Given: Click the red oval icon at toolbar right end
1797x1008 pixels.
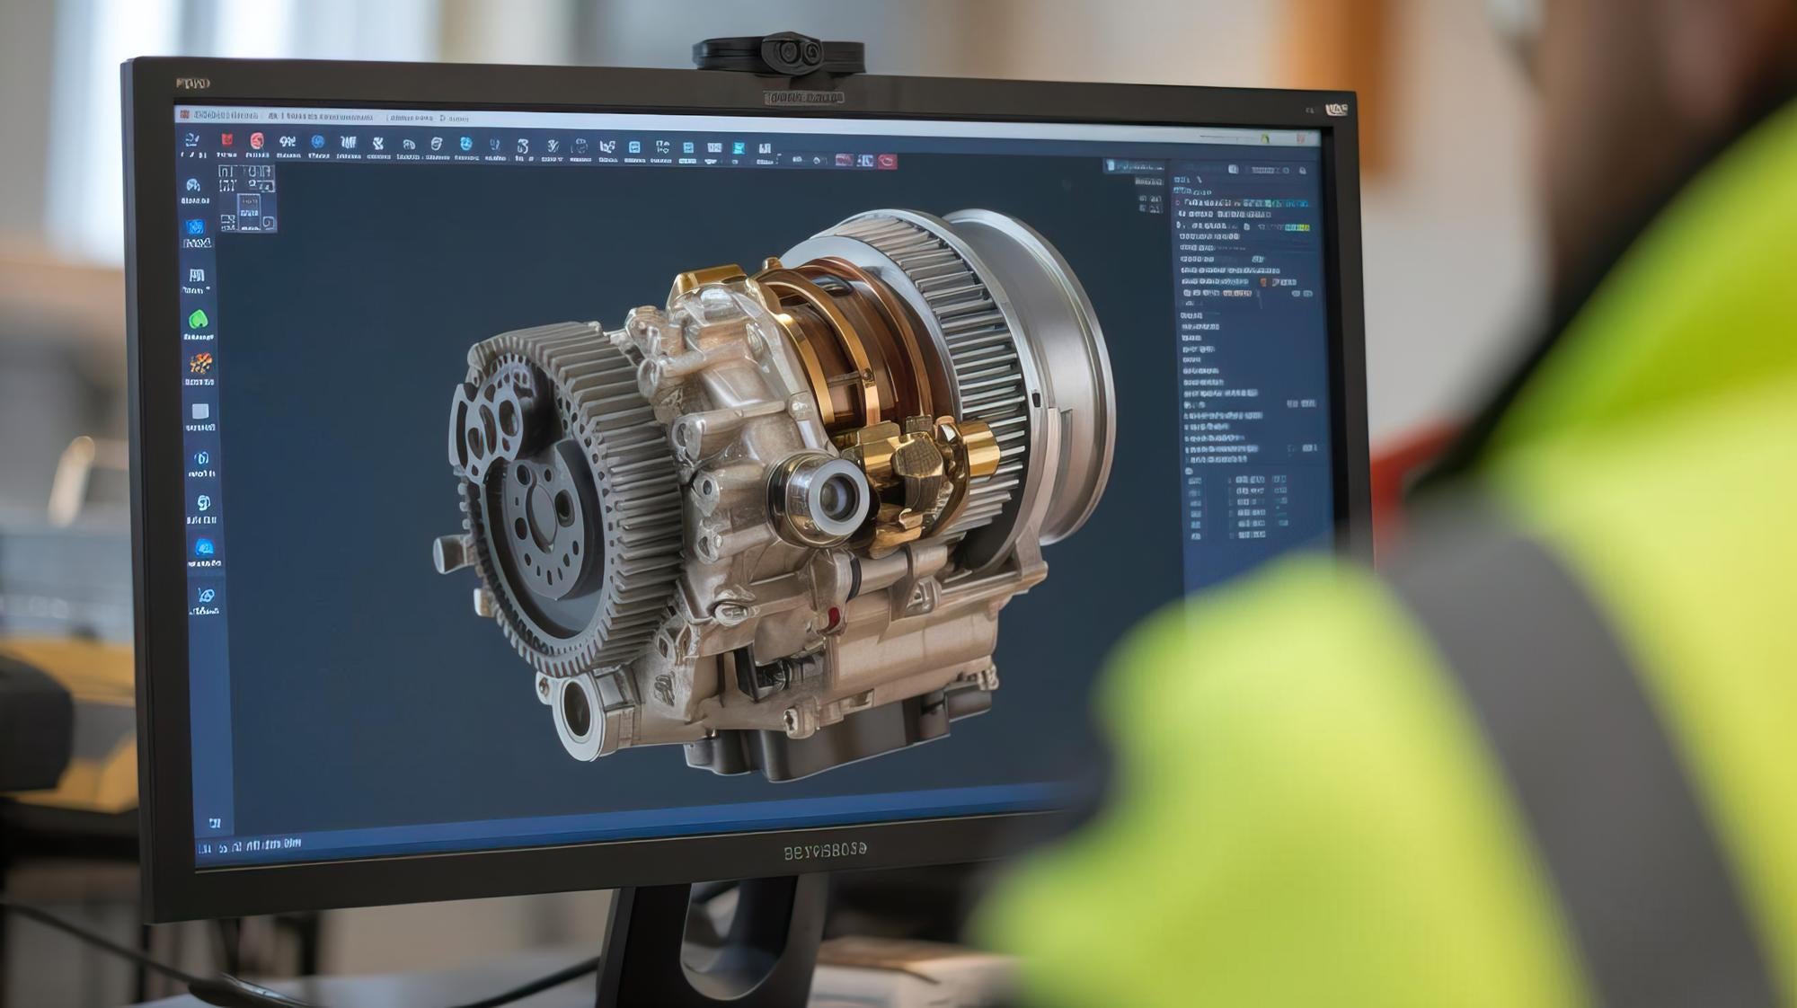Looking at the screenshot, I should [x=887, y=161].
